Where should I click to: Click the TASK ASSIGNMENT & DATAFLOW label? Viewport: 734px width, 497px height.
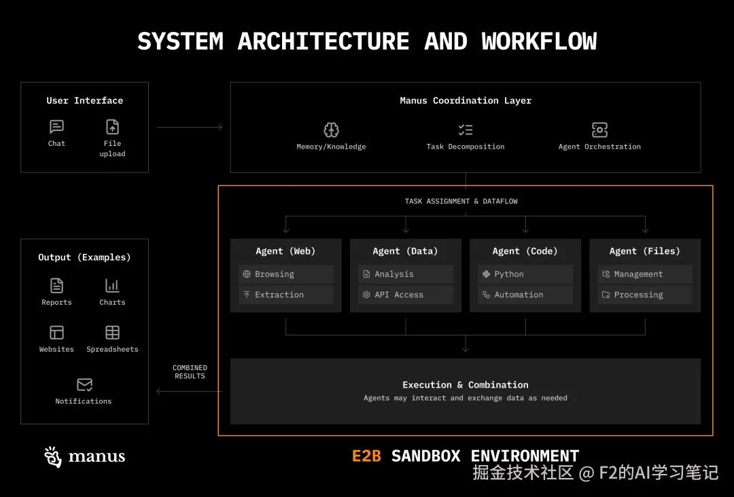(461, 201)
